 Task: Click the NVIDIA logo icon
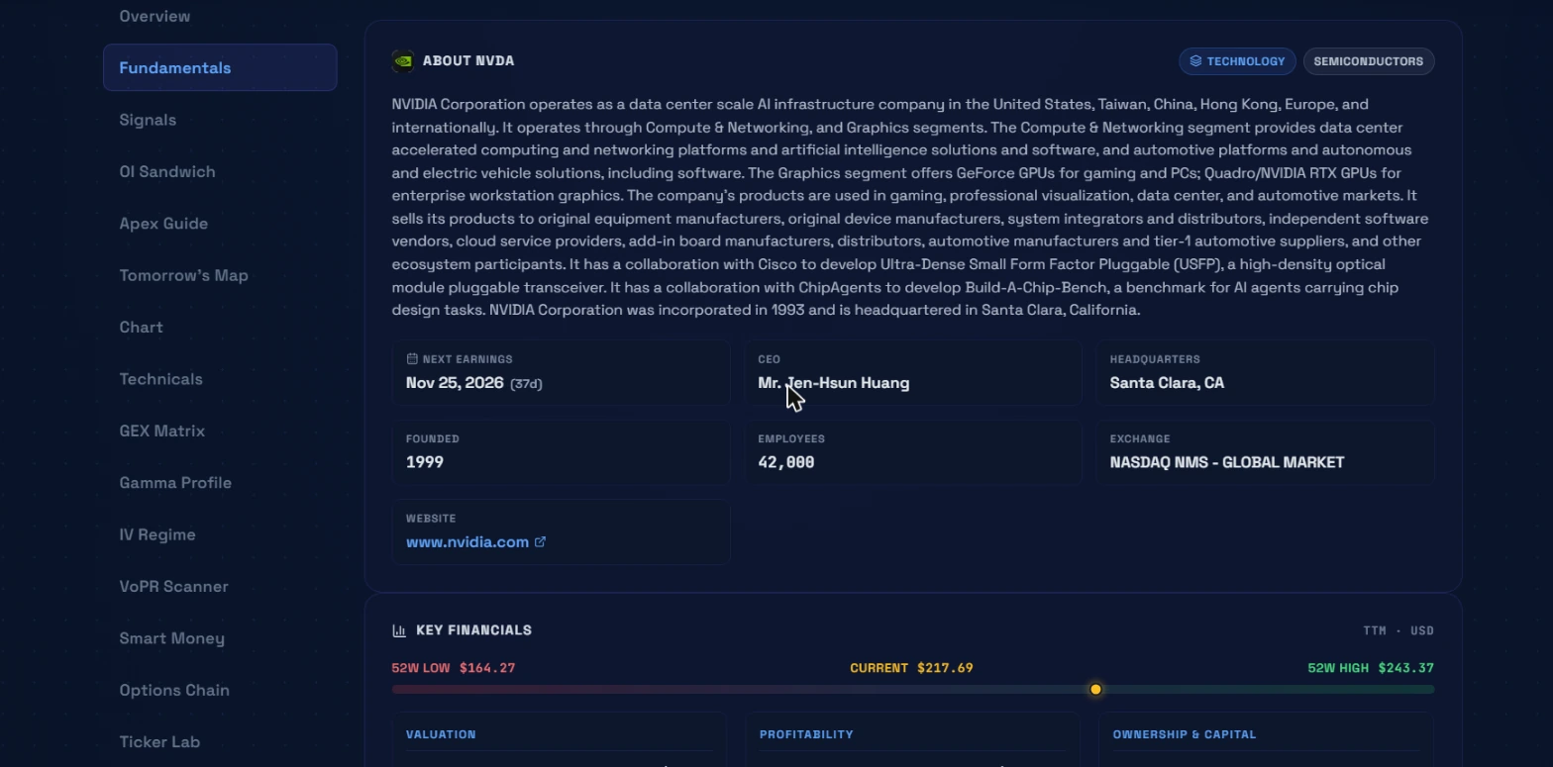[402, 61]
